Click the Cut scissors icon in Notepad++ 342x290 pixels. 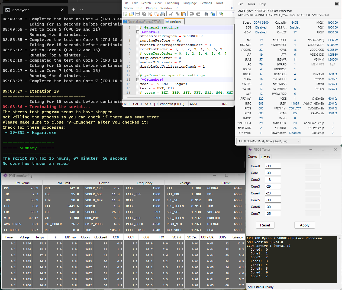tap(171, 14)
